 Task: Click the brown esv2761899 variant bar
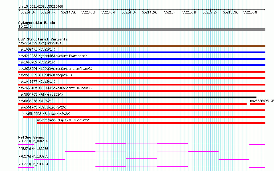click(x=142, y=46)
